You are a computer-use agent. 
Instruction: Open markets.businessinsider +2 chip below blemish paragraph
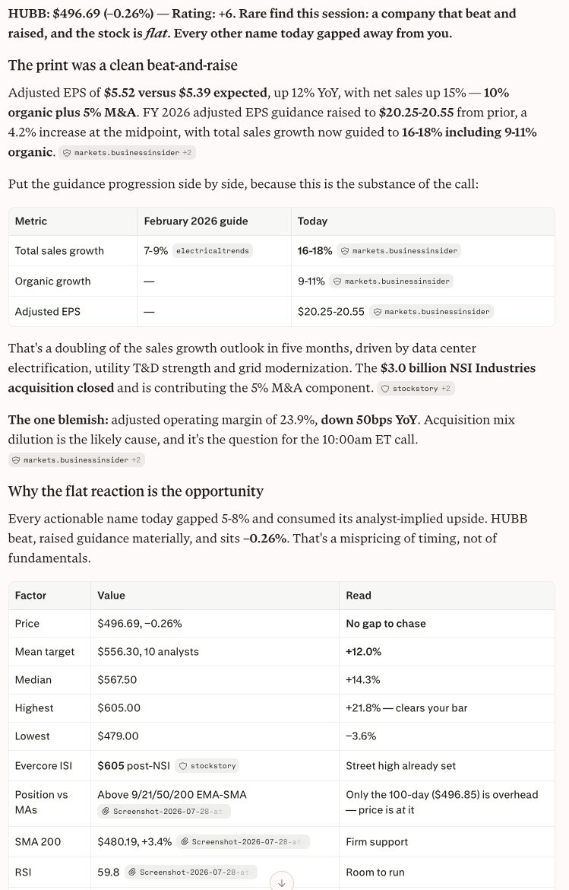(x=77, y=459)
